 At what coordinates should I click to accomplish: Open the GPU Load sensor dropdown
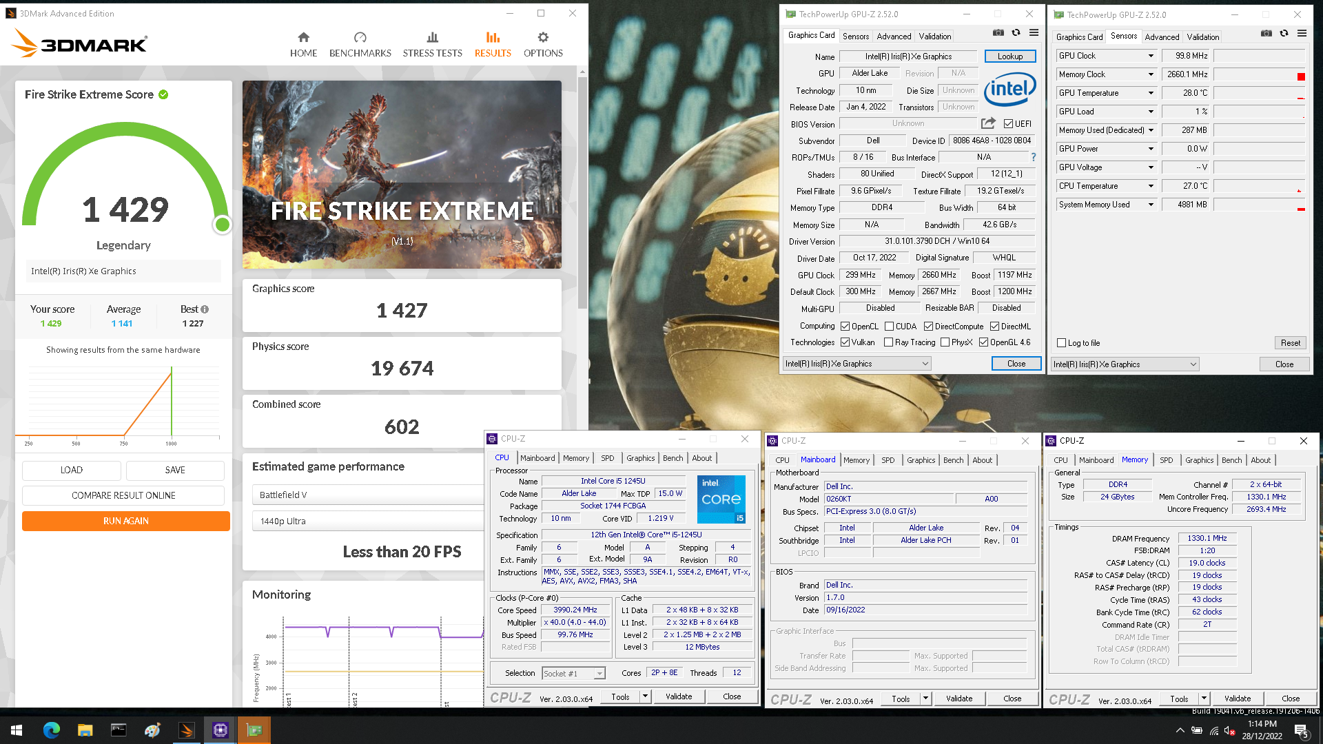[1150, 112]
